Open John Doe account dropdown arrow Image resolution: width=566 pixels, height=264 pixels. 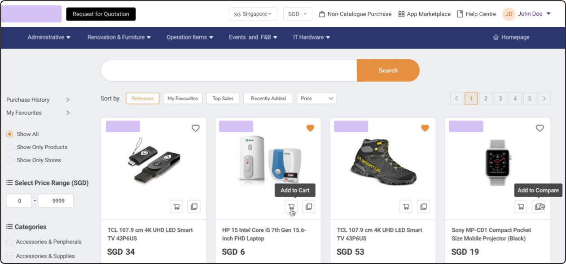[x=548, y=14]
